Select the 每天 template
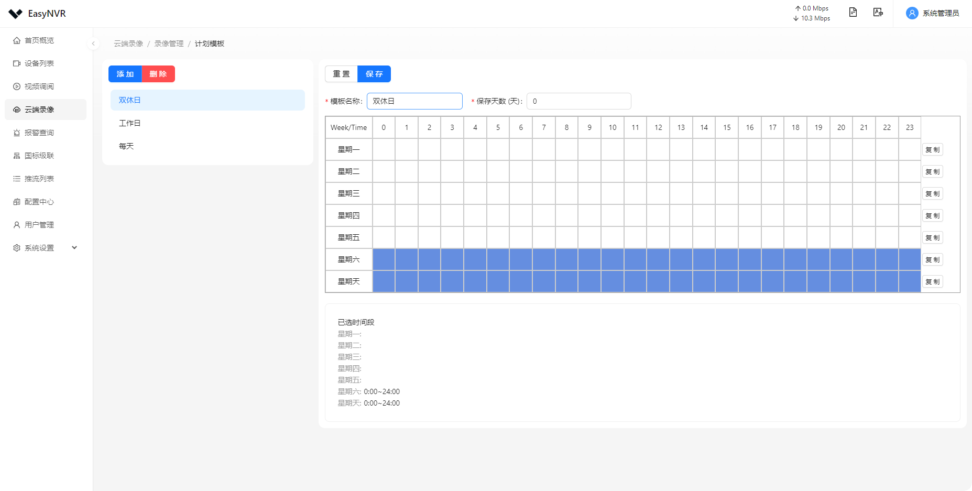 click(x=207, y=146)
